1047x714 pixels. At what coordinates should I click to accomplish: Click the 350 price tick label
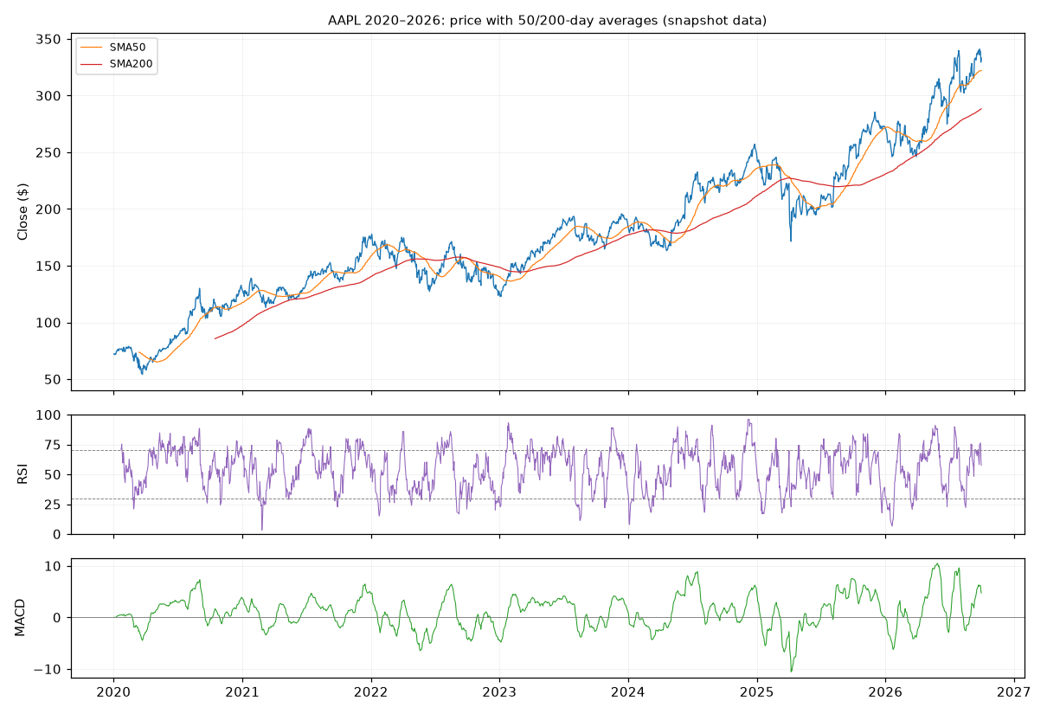coord(48,39)
